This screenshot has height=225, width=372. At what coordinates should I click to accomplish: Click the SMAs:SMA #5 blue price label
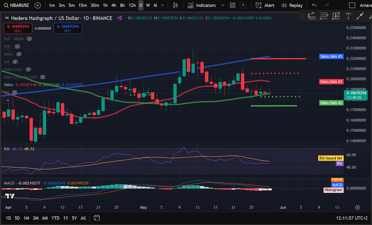pyautogui.click(x=331, y=57)
